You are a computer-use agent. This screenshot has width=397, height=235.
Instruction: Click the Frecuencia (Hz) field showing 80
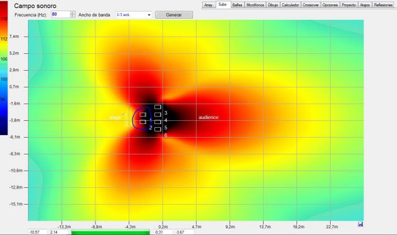(x=60, y=14)
